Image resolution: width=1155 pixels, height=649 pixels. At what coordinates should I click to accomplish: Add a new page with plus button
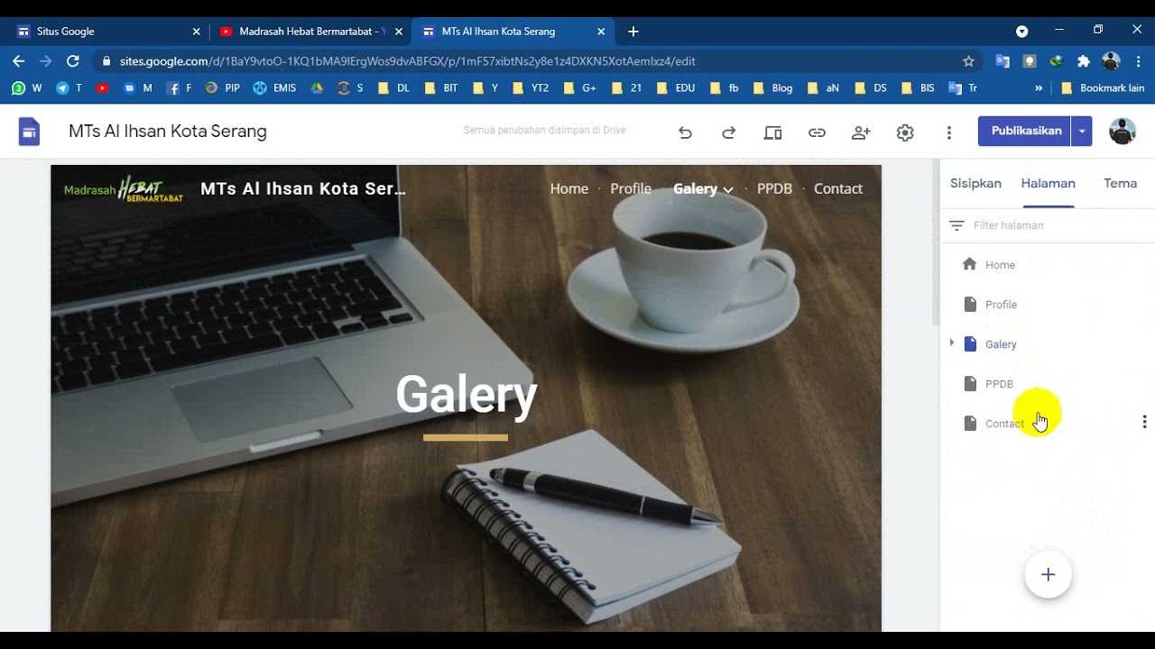1048,574
